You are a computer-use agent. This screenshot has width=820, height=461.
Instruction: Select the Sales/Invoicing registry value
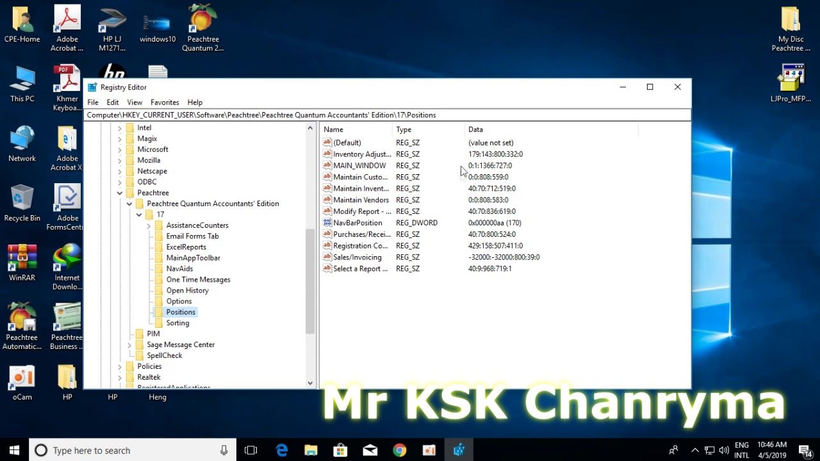[x=357, y=257]
